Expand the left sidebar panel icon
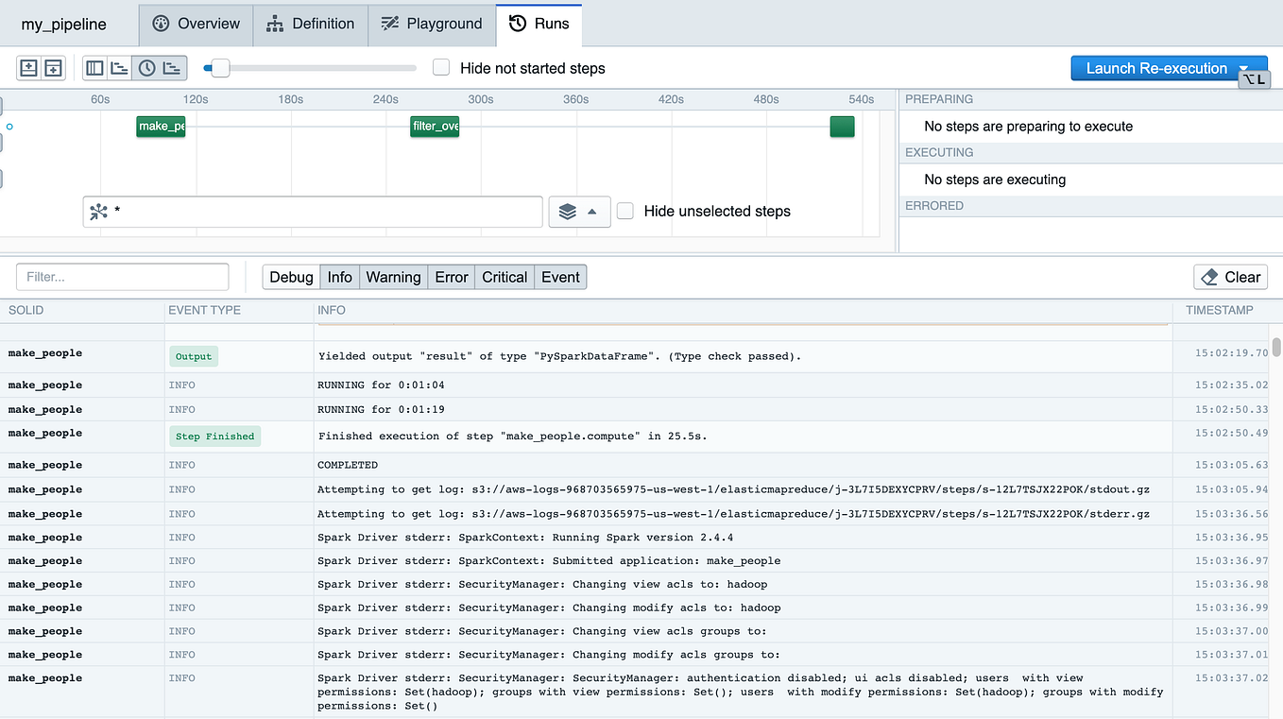Image resolution: width=1283 pixels, height=719 pixels. click(x=28, y=67)
